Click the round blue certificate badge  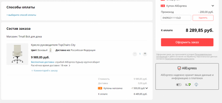click(x=196, y=85)
